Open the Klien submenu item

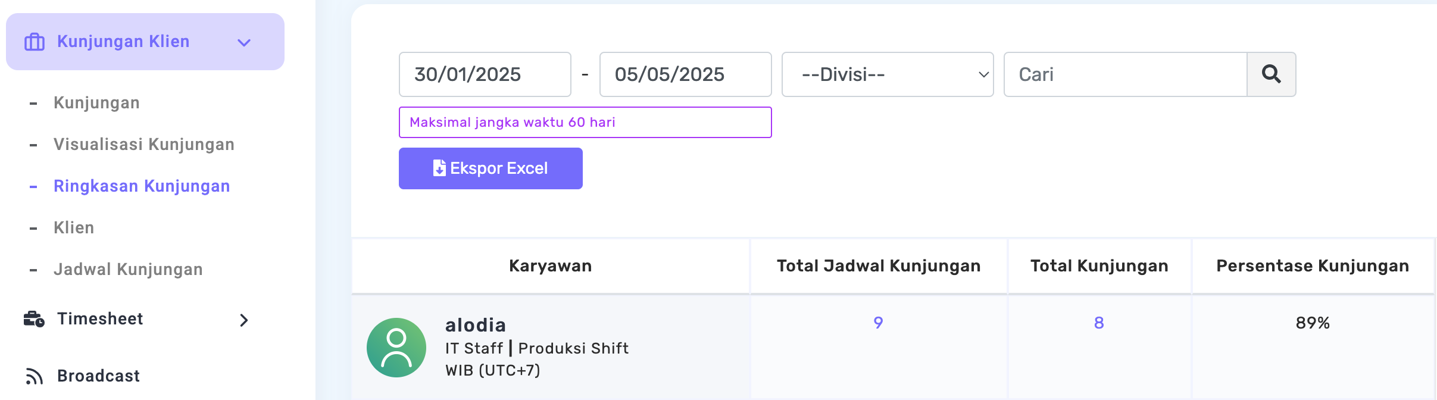point(74,228)
